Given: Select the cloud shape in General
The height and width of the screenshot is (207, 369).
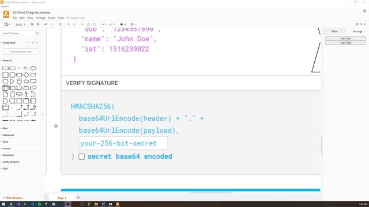Looking at the screenshot, I should coord(26,82).
